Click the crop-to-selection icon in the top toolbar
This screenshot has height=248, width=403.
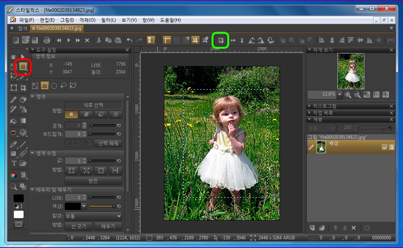click(221, 40)
